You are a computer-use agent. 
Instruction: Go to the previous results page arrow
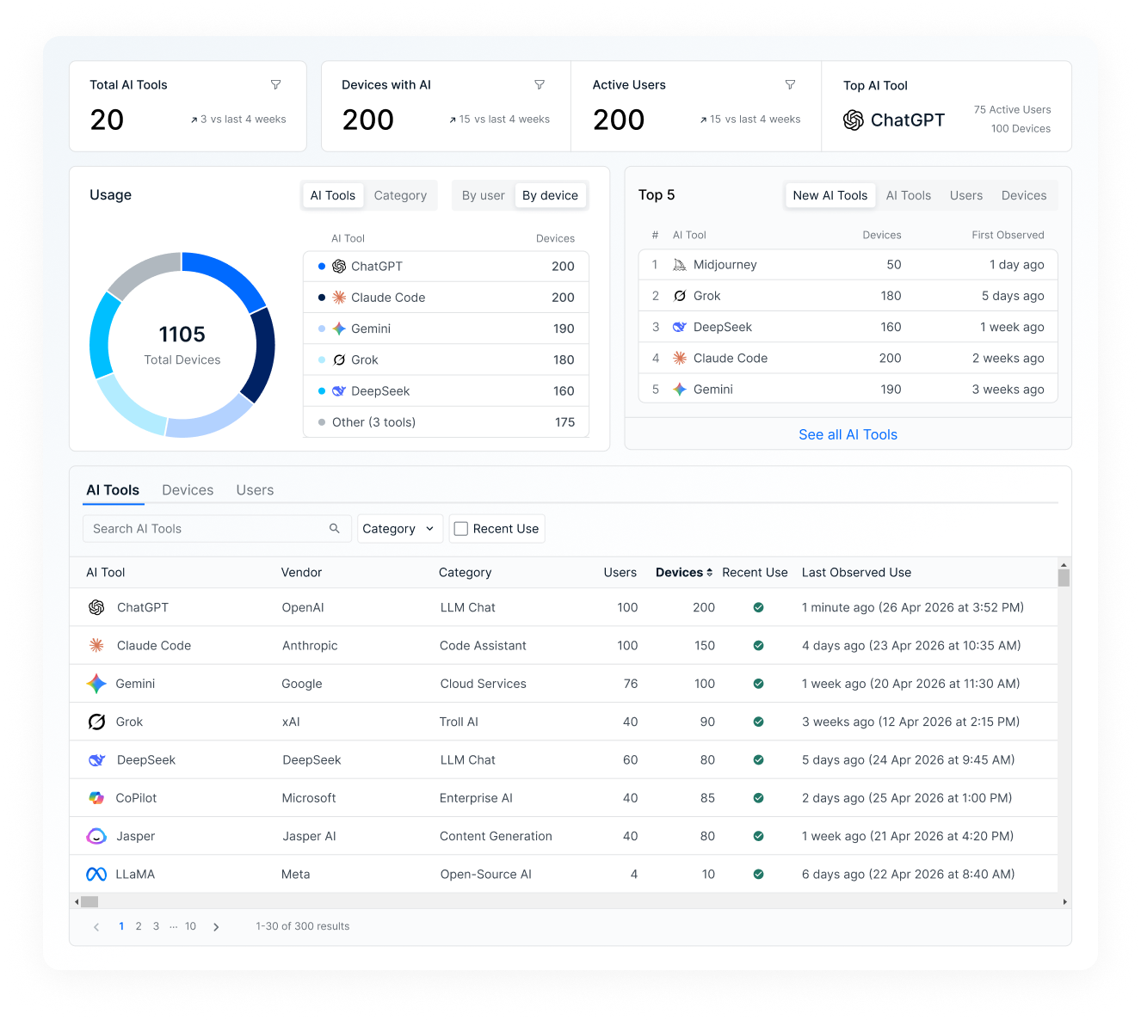click(96, 927)
